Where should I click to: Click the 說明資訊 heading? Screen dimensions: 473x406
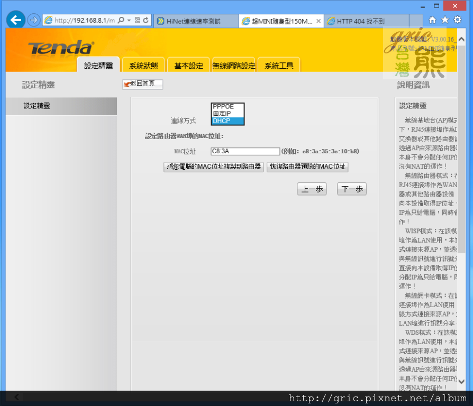[413, 85]
